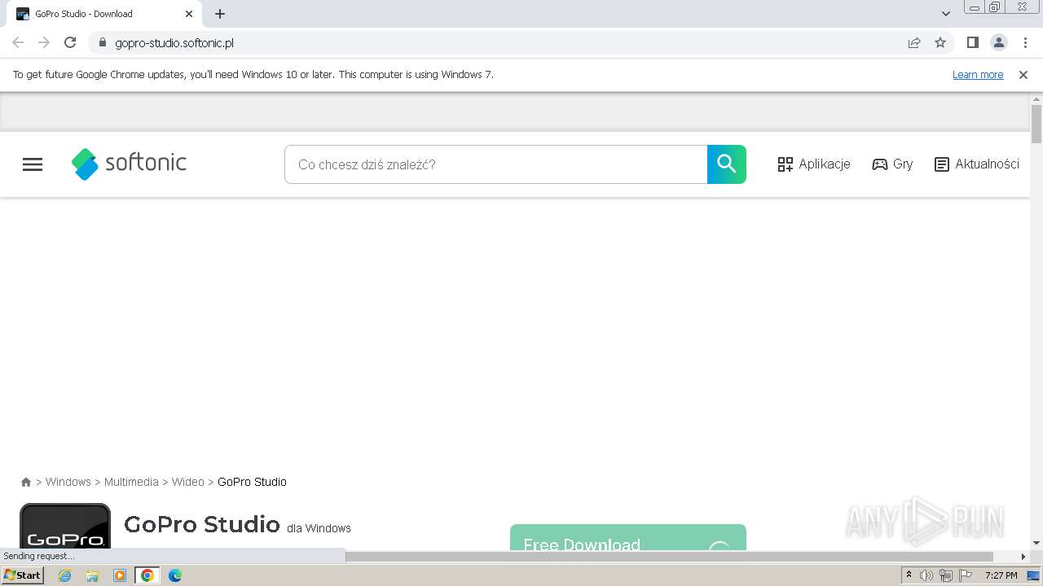Focus the 'Co chcesz dziś znaleźć?' search field
The height and width of the screenshot is (586, 1043).
(x=495, y=164)
